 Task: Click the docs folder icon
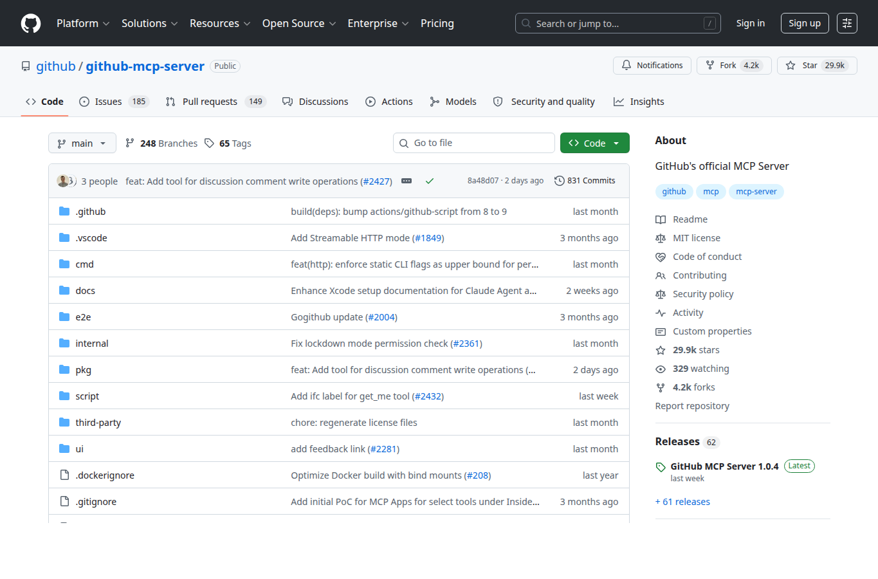coord(64,290)
